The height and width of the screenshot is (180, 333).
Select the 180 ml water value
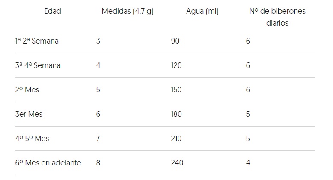(176, 114)
